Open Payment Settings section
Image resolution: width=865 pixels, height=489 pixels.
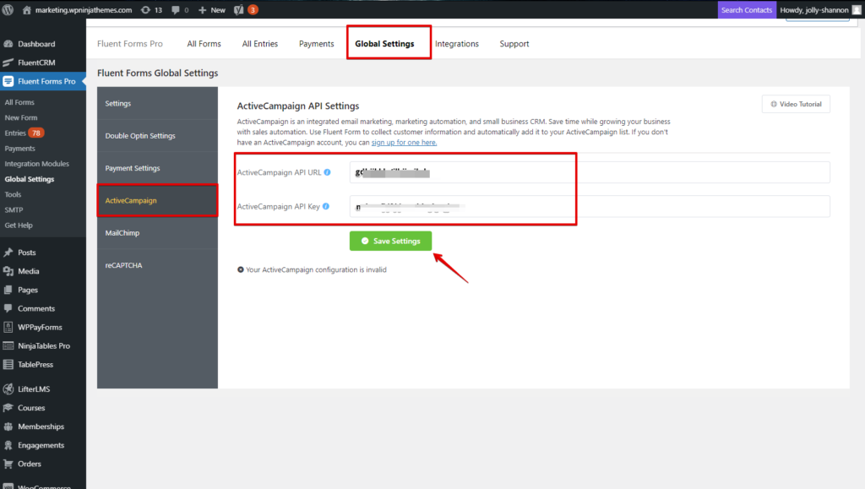157,168
